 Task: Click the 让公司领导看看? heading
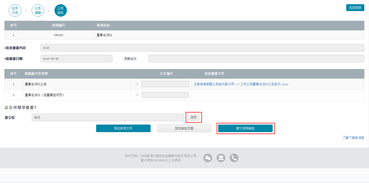(20, 108)
